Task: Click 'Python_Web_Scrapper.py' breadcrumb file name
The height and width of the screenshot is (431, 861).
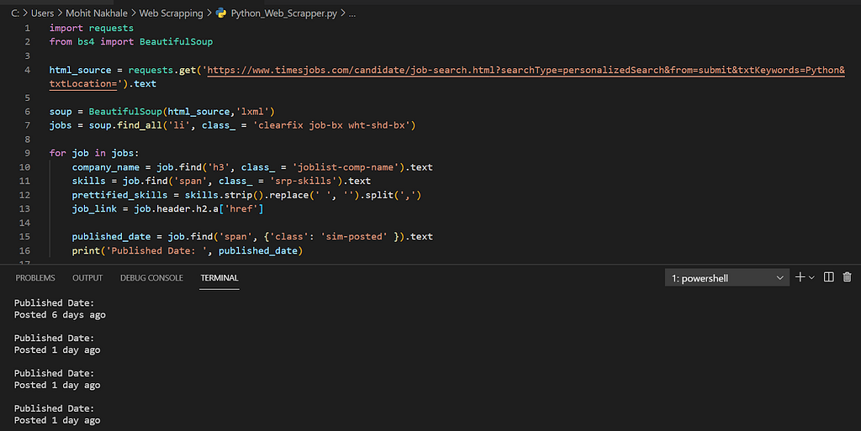Action: click(284, 13)
